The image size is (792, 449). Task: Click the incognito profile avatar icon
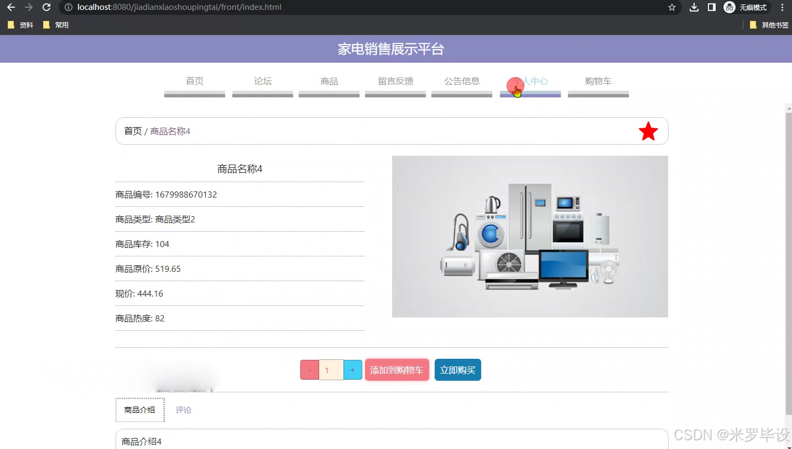pyautogui.click(x=729, y=8)
